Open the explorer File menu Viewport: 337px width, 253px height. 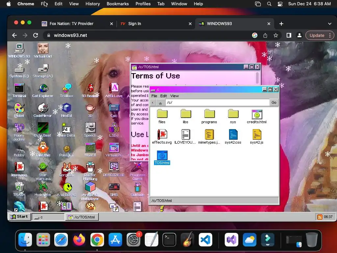pos(154,96)
